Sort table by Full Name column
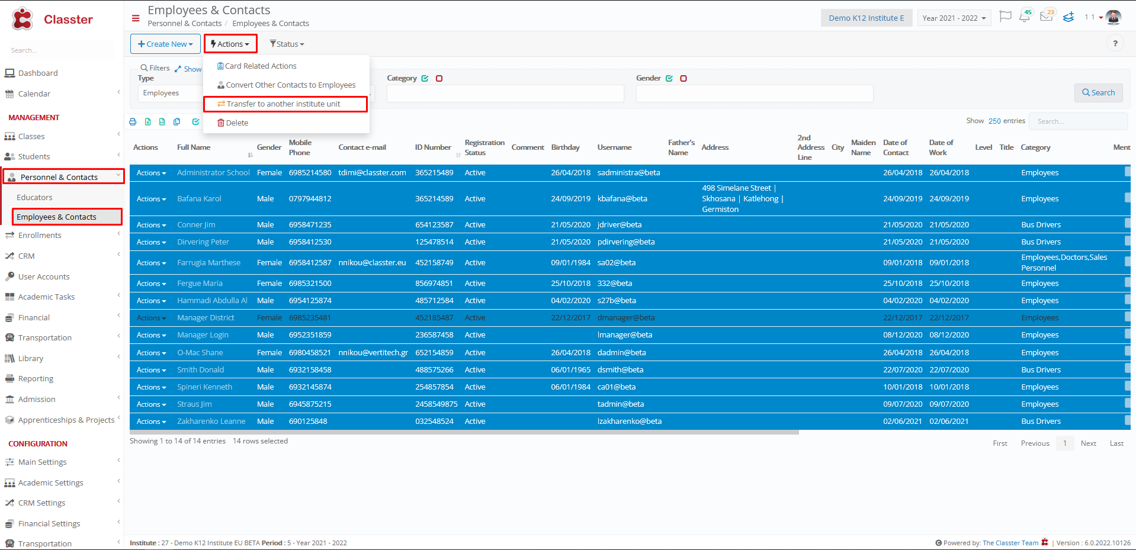Viewport: 1136px width, 550px height. pyautogui.click(x=194, y=147)
